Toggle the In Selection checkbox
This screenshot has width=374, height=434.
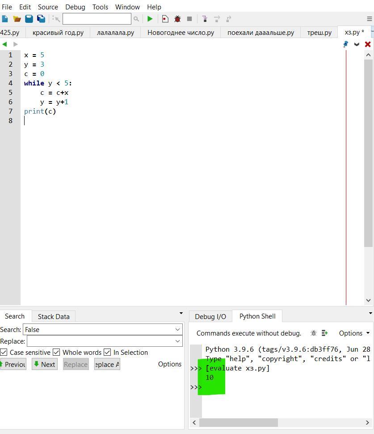pyautogui.click(x=107, y=353)
